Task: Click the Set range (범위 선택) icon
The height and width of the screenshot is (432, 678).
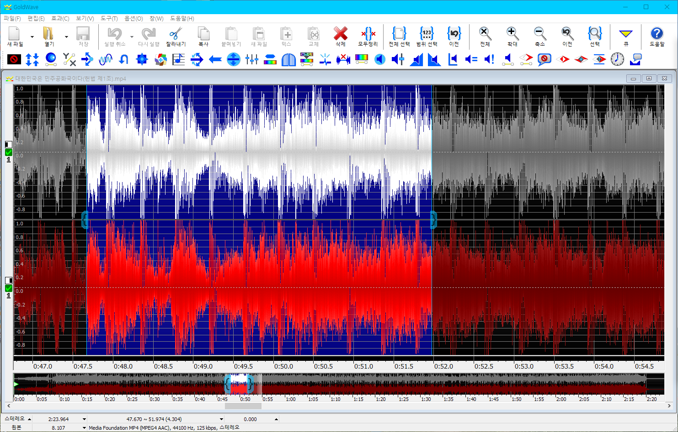Action: point(427,34)
